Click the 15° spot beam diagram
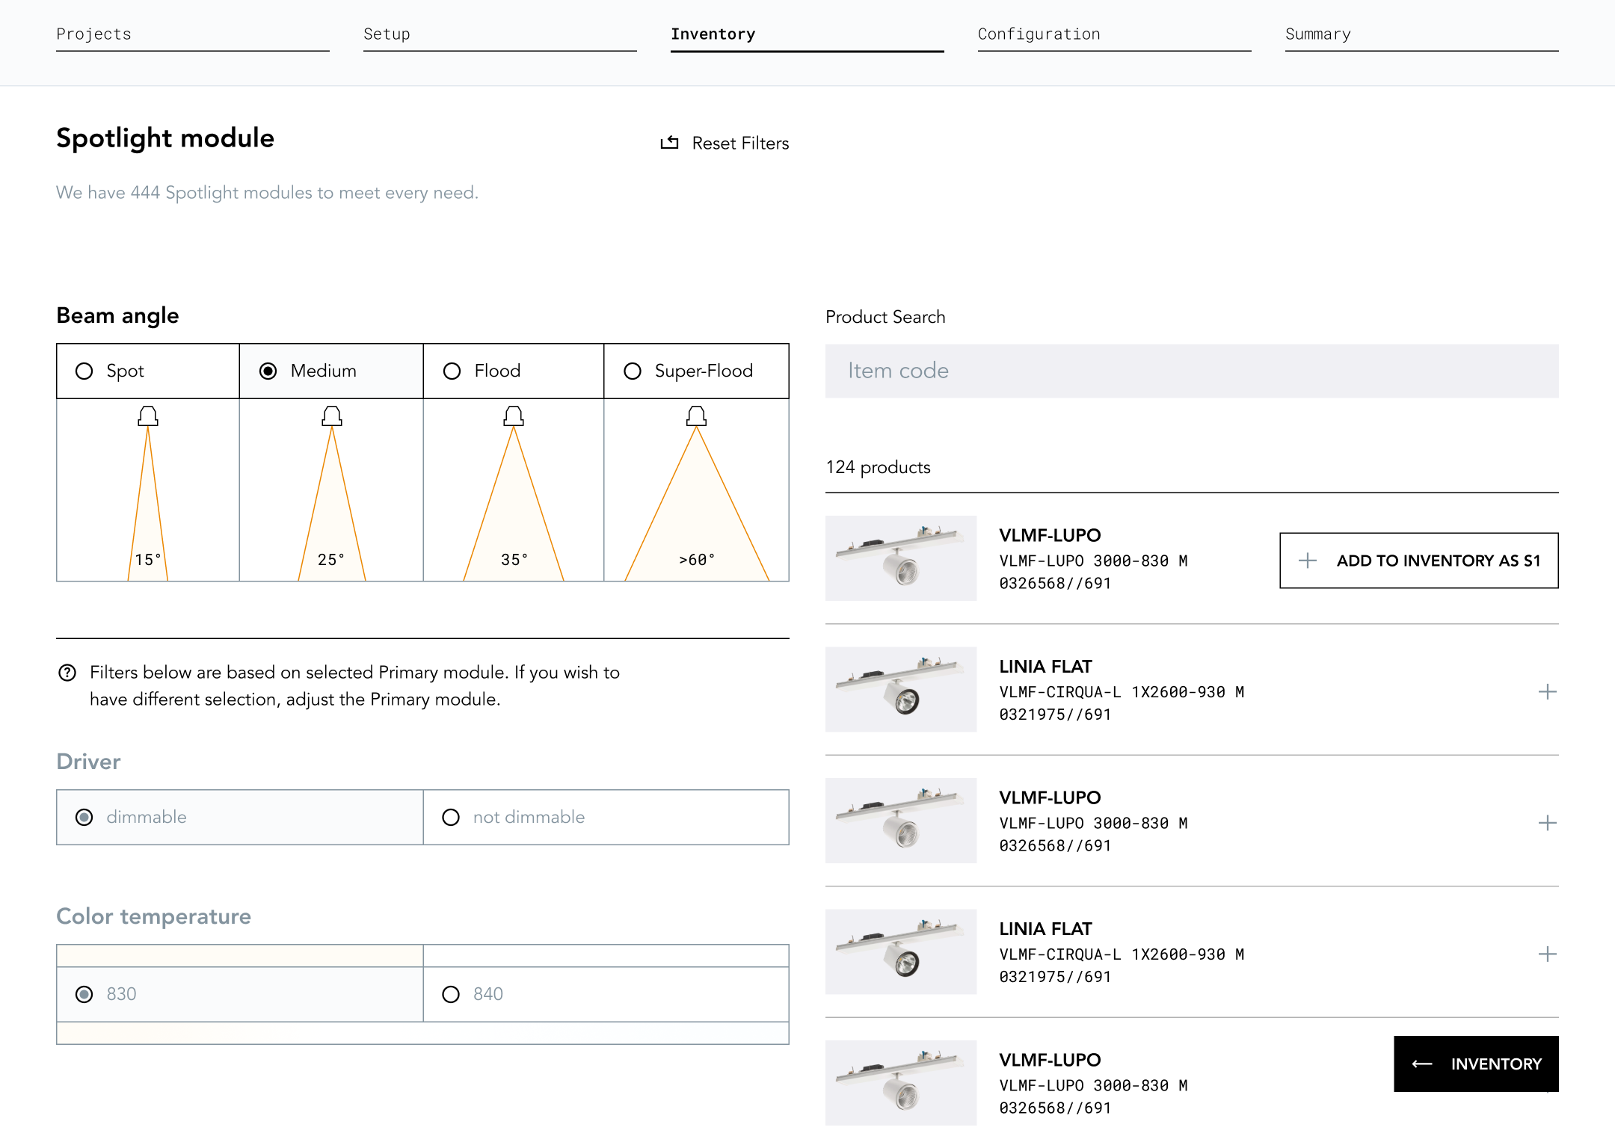The image size is (1615, 1148). [x=148, y=490]
